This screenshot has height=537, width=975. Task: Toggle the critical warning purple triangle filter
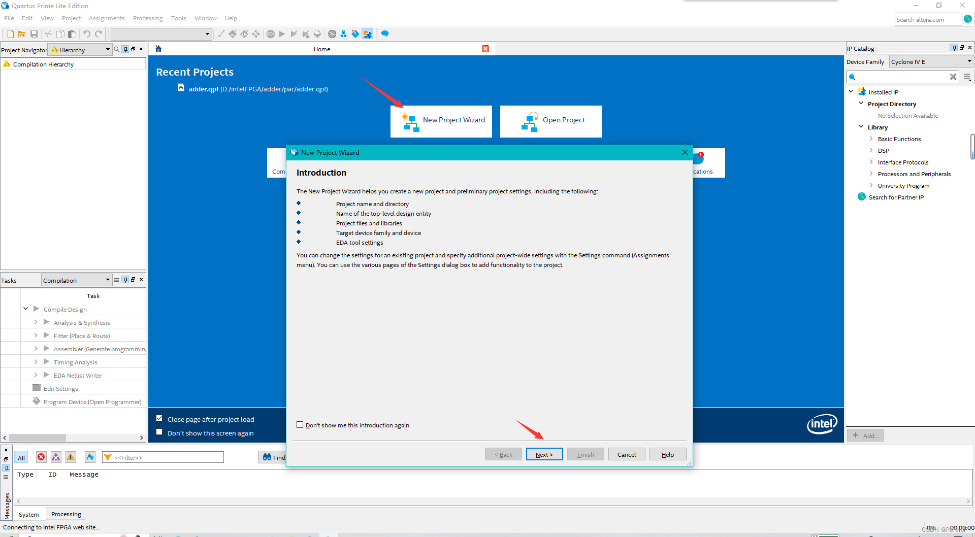point(56,457)
